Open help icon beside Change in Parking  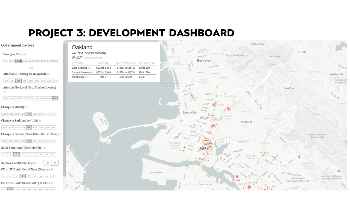(x=40, y=121)
